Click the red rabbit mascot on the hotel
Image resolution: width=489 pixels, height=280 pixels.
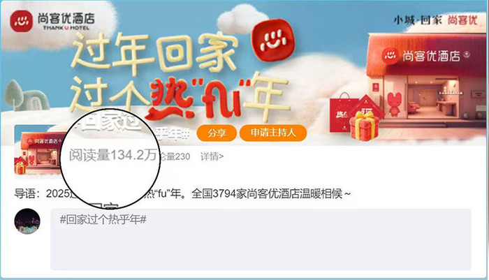tap(394, 105)
